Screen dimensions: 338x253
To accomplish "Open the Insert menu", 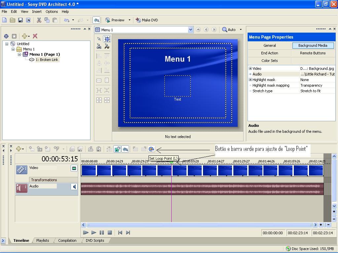I will (37, 12).
